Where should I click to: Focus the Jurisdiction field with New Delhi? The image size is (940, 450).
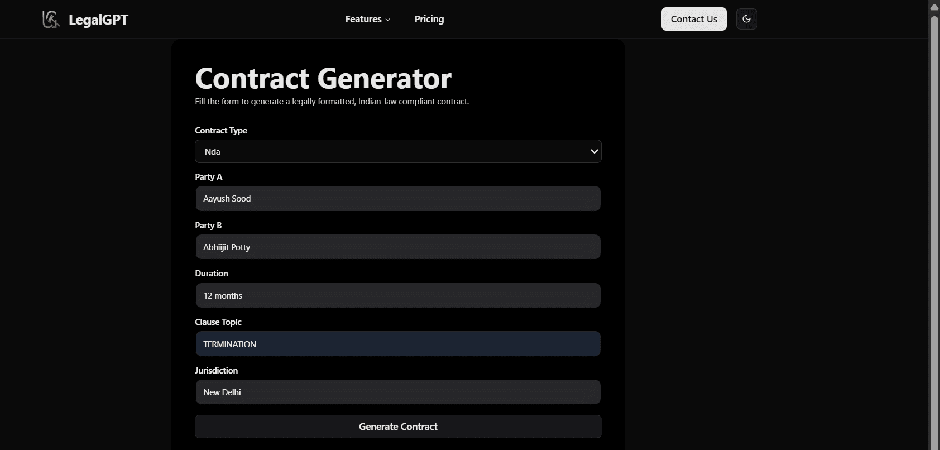[398, 392]
